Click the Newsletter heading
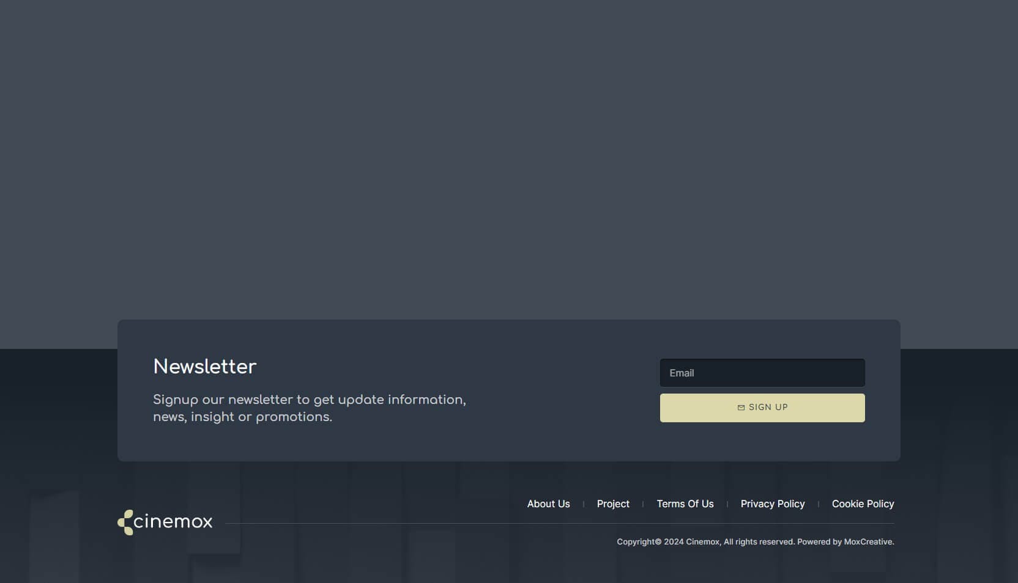The width and height of the screenshot is (1018, 583). click(205, 367)
